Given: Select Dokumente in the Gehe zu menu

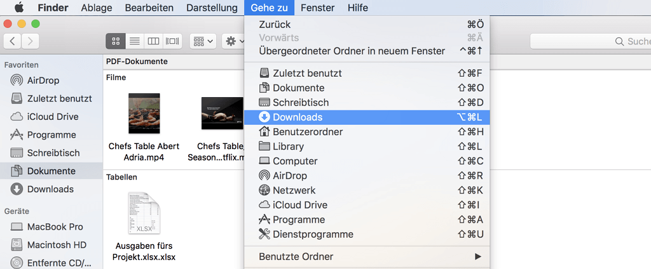Looking at the screenshot, I should click(x=367, y=88).
